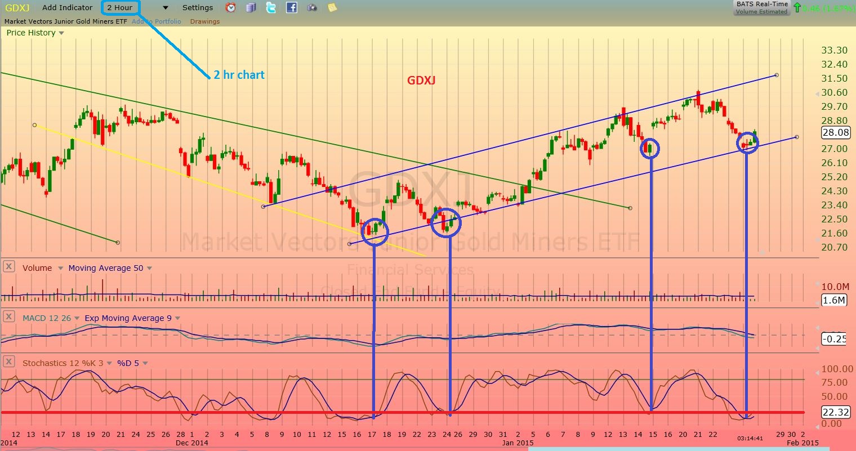Click the black arrow beside the time frame
The width and height of the screenshot is (856, 451).
166,8
